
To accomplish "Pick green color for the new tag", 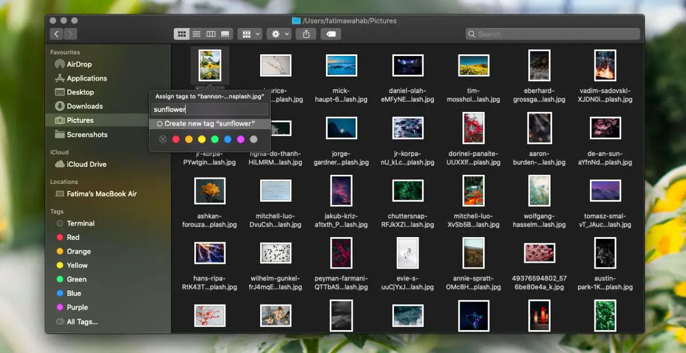I will pos(215,139).
